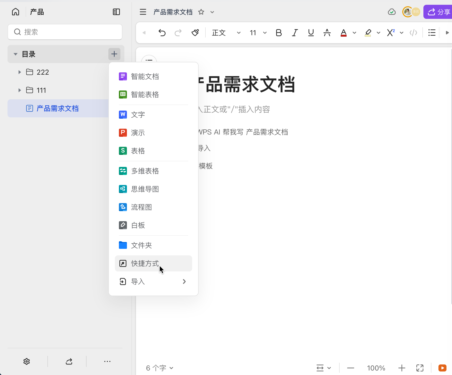This screenshot has height=375, width=452.
Task: Zoom in with the plus button
Action: (402, 368)
